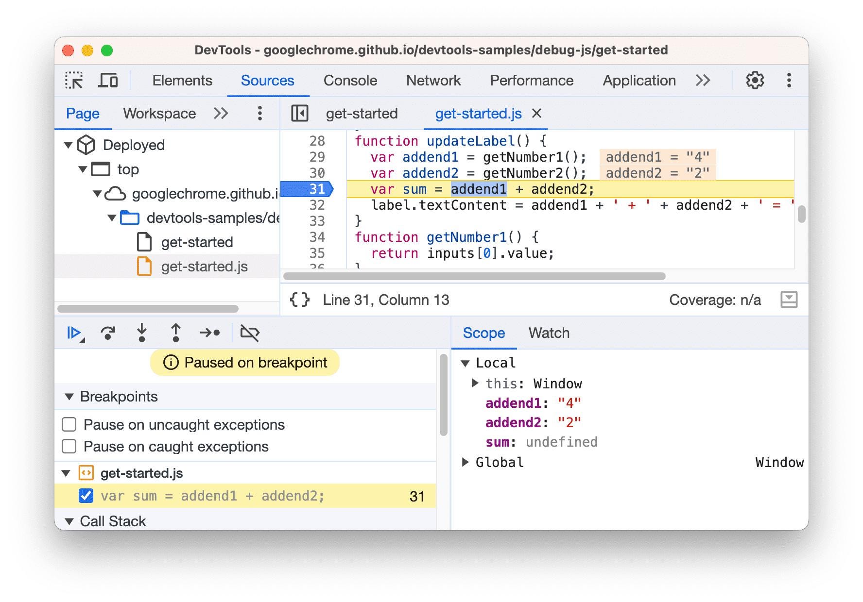Click the horizontal scrollbar under the code editor
The image size is (863, 602).
click(474, 276)
